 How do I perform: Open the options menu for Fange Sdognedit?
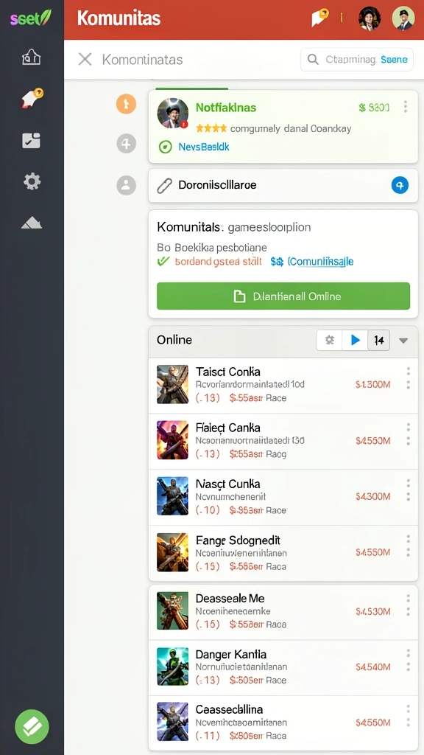coord(408,546)
